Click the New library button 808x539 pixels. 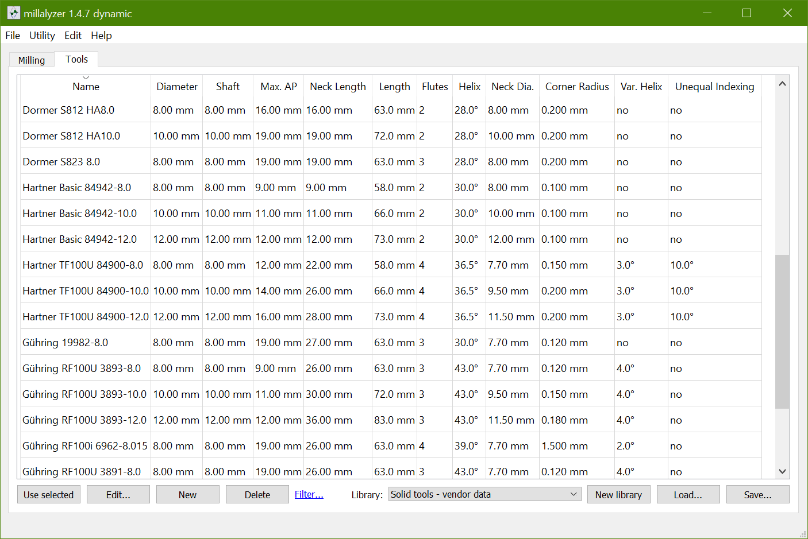pyautogui.click(x=619, y=495)
